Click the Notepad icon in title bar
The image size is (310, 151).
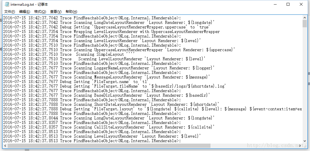point(7,4)
